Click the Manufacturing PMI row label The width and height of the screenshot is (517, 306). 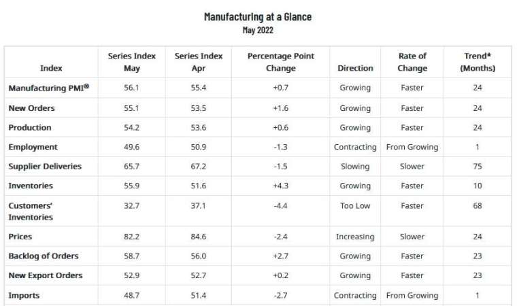pyautogui.click(x=49, y=88)
